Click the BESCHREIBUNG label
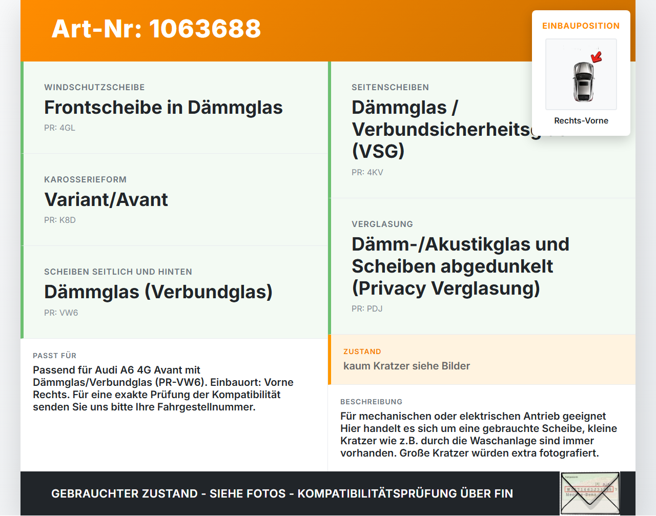 click(371, 402)
